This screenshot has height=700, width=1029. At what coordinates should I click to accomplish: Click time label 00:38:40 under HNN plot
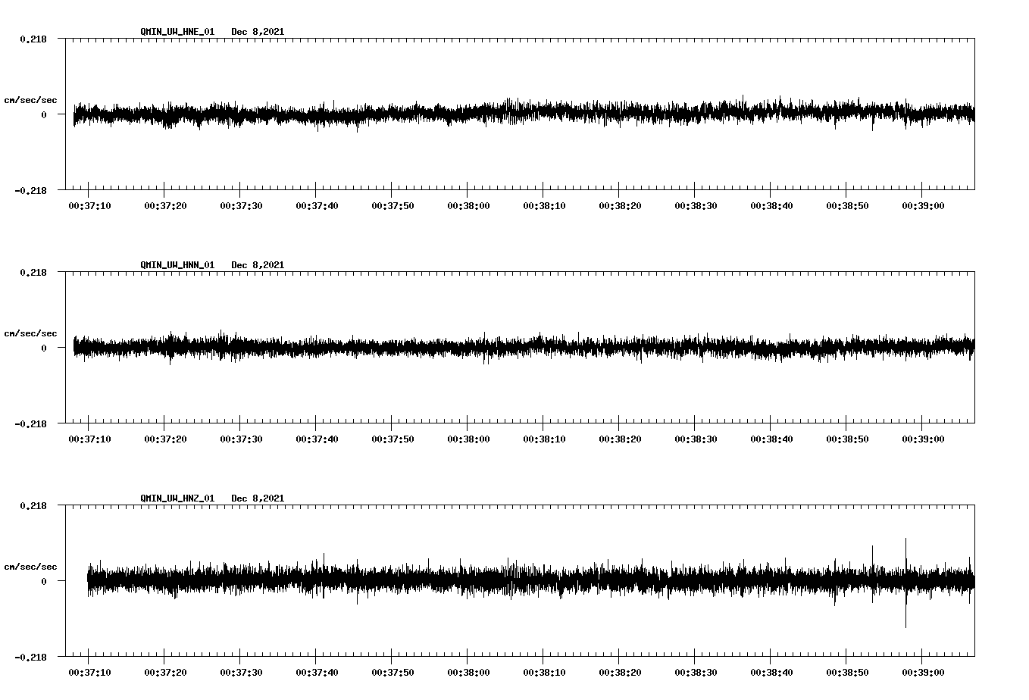[x=771, y=439]
